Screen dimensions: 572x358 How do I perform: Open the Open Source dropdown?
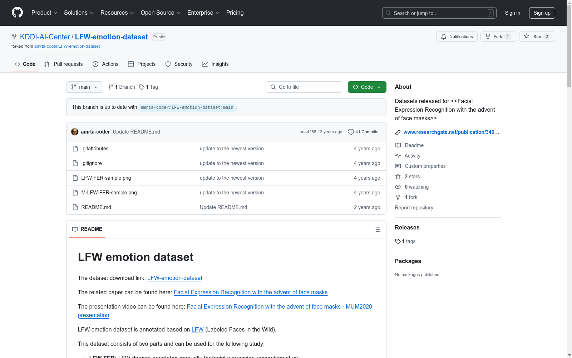(x=161, y=13)
